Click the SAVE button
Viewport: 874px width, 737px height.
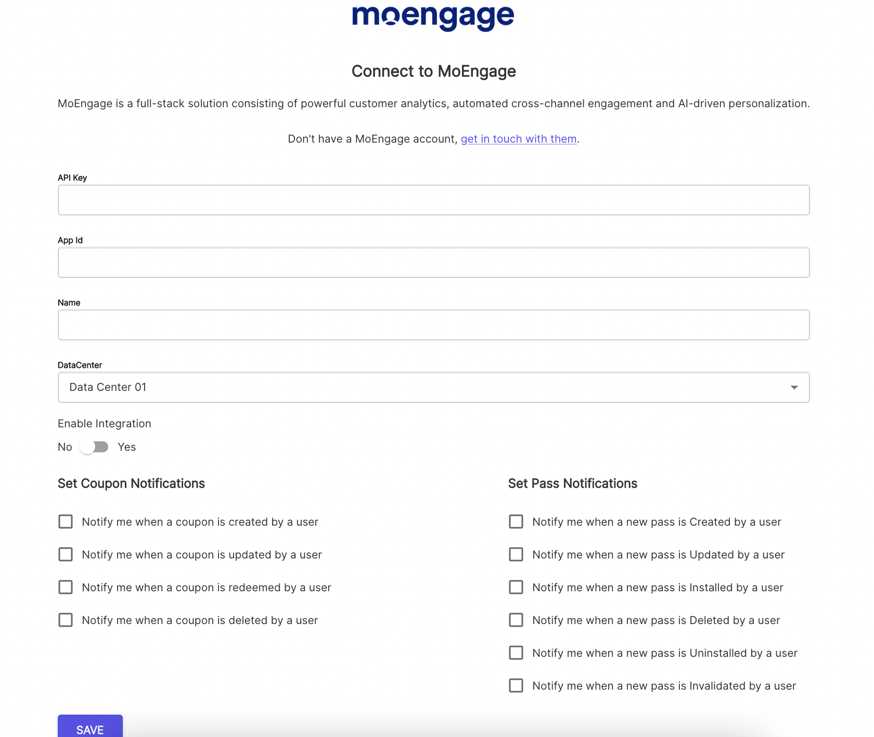click(90, 727)
